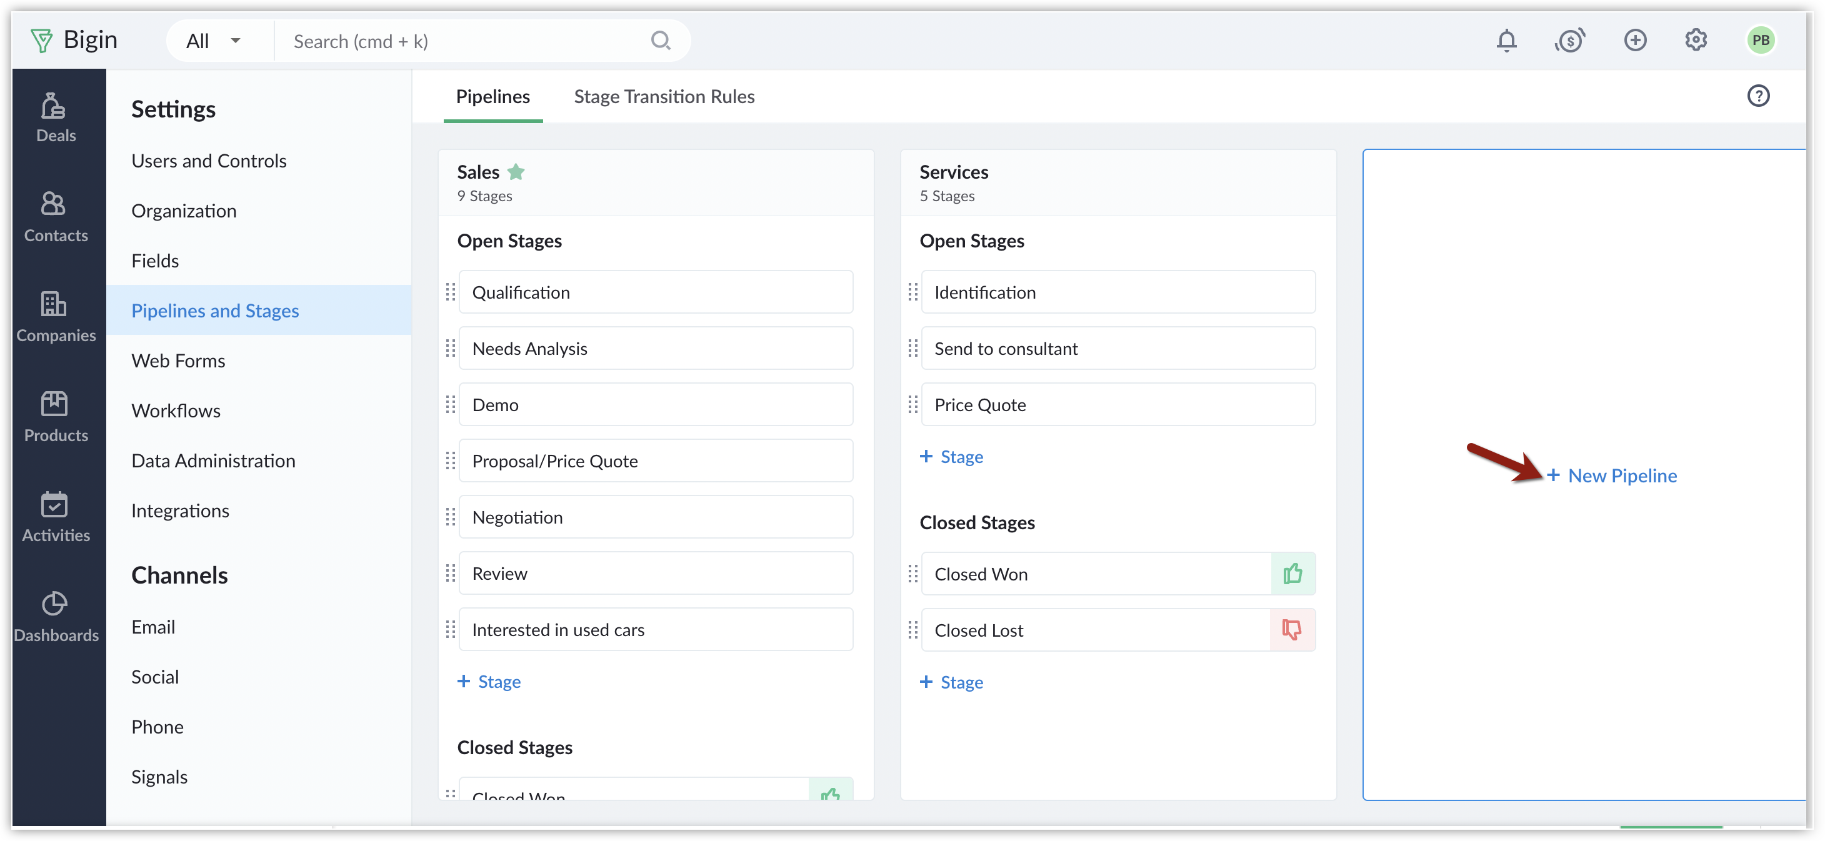The width and height of the screenshot is (1825, 841).
Task: Open the Deals module icon
Action: click(54, 107)
